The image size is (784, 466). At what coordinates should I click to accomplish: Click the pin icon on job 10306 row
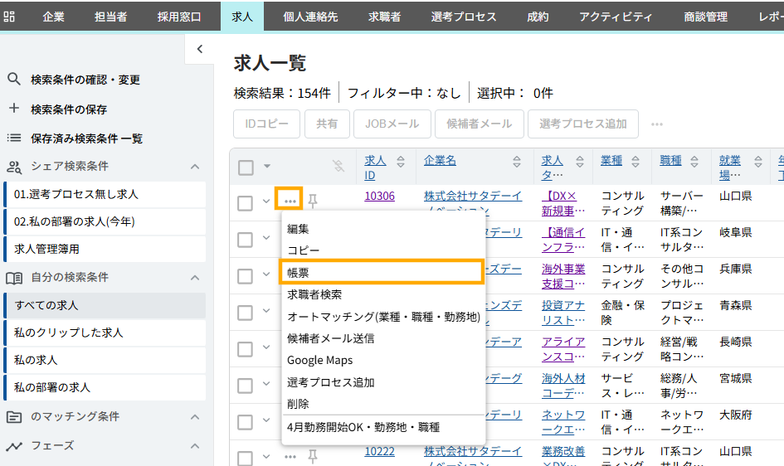point(313,201)
